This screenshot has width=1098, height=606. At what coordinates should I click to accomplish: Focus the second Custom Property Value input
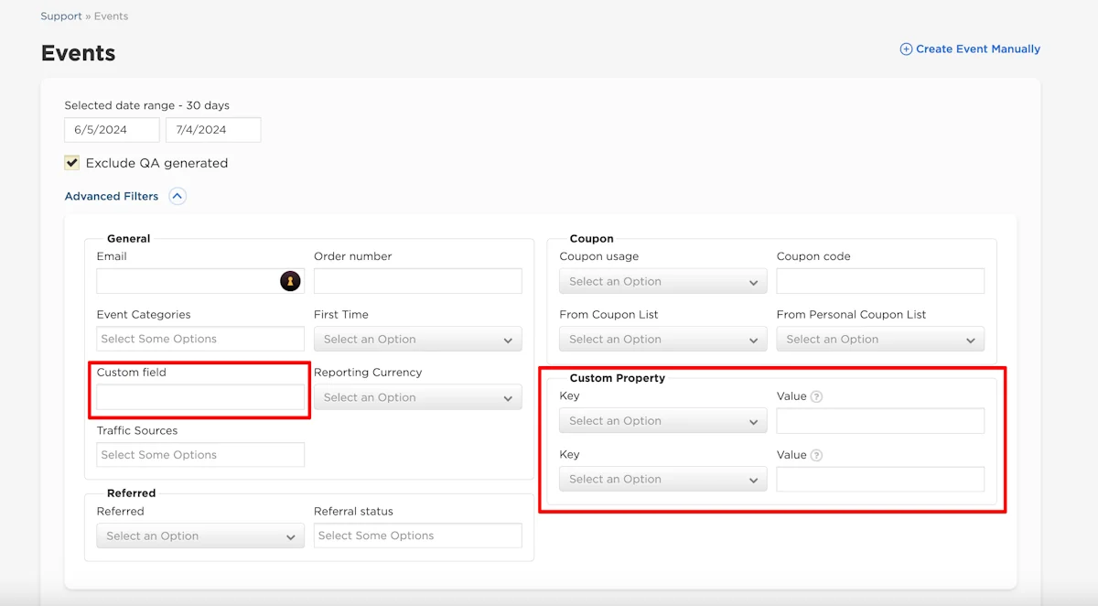(880, 479)
